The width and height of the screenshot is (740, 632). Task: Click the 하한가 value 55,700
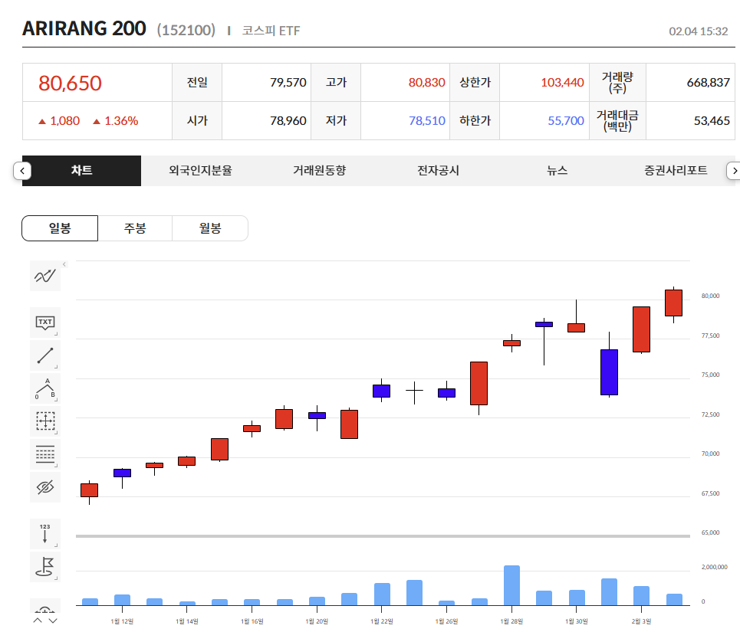pyautogui.click(x=566, y=121)
